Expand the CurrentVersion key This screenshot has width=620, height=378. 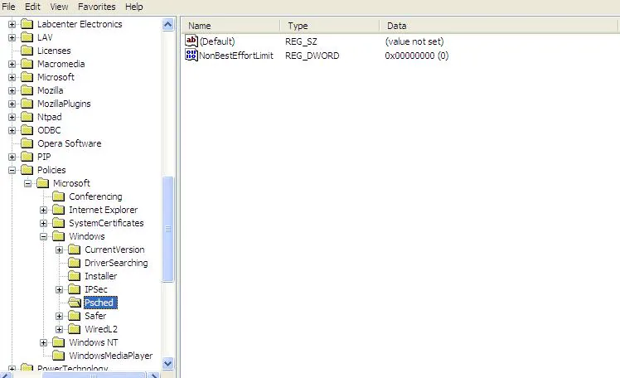pyautogui.click(x=60, y=250)
